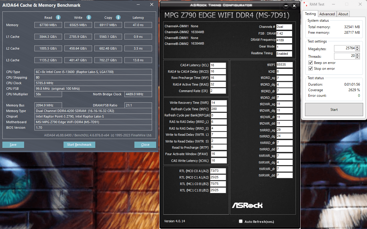The width and height of the screenshot is (367, 229).
Task: Click the Realtime Timing field
Action: point(284,54)
